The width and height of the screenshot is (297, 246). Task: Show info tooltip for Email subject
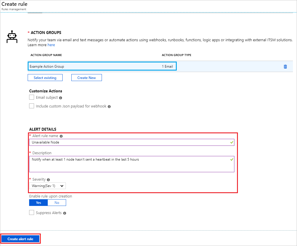[x=61, y=98]
